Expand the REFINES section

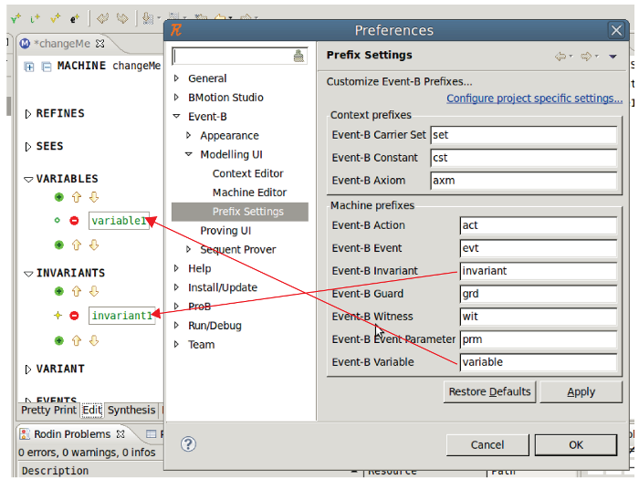click(x=28, y=114)
